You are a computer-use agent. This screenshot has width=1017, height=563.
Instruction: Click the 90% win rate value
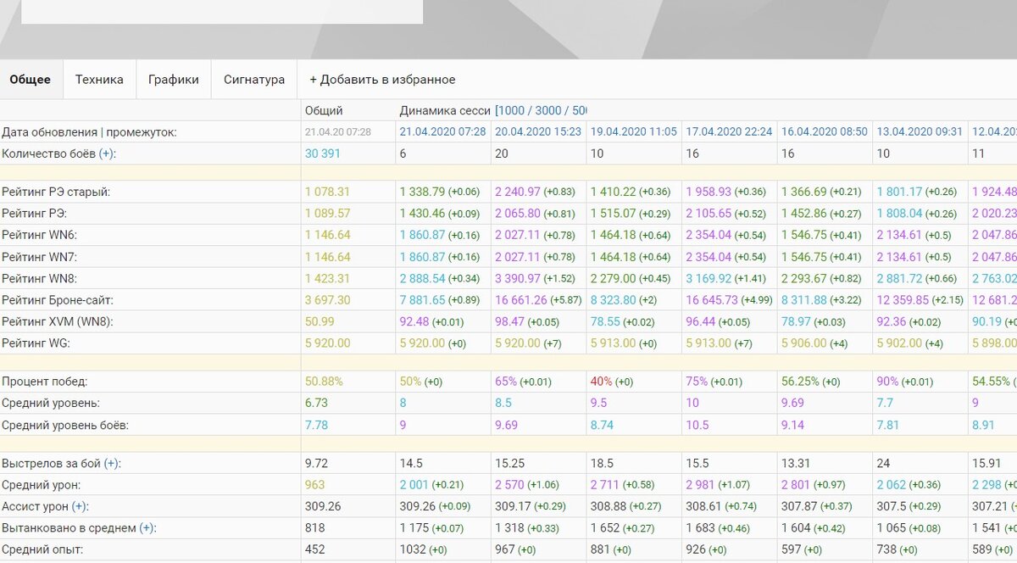pyautogui.click(x=887, y=382)
